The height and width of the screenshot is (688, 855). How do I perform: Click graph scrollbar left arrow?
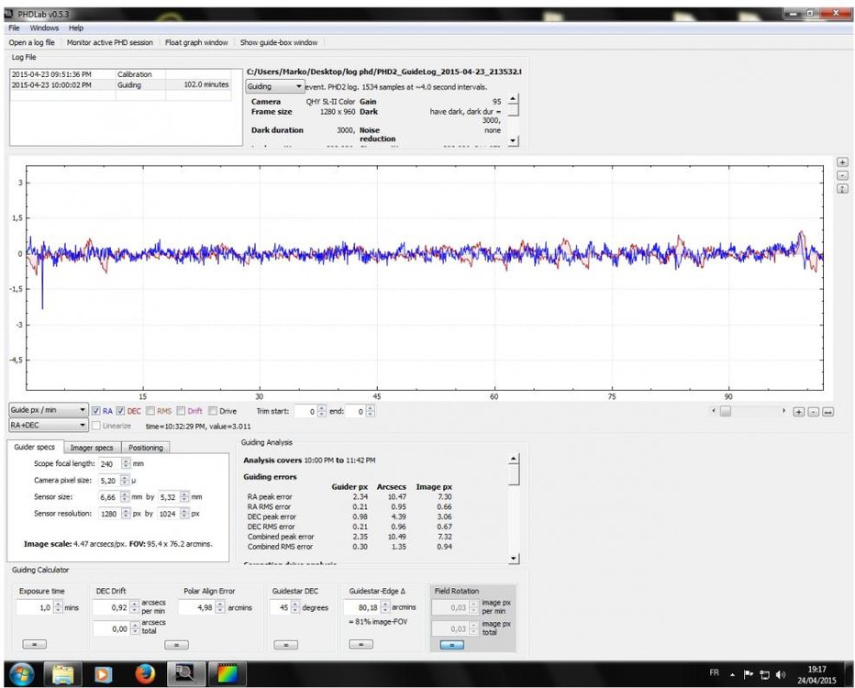point(714,411)
